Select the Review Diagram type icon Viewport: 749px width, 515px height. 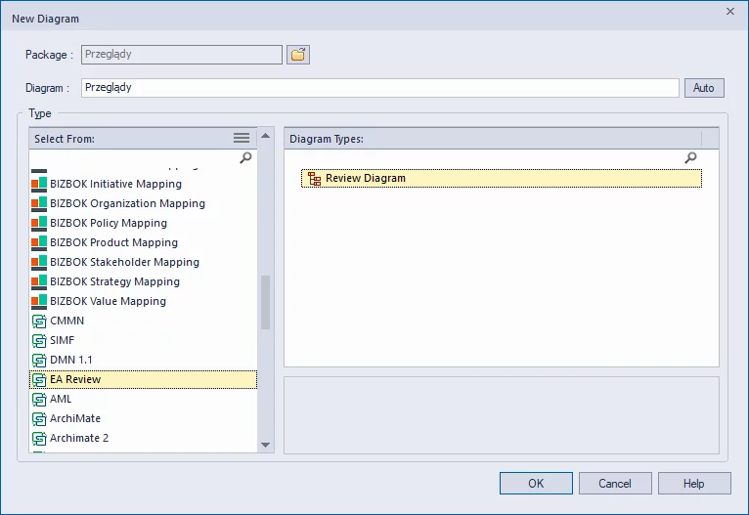314,179
